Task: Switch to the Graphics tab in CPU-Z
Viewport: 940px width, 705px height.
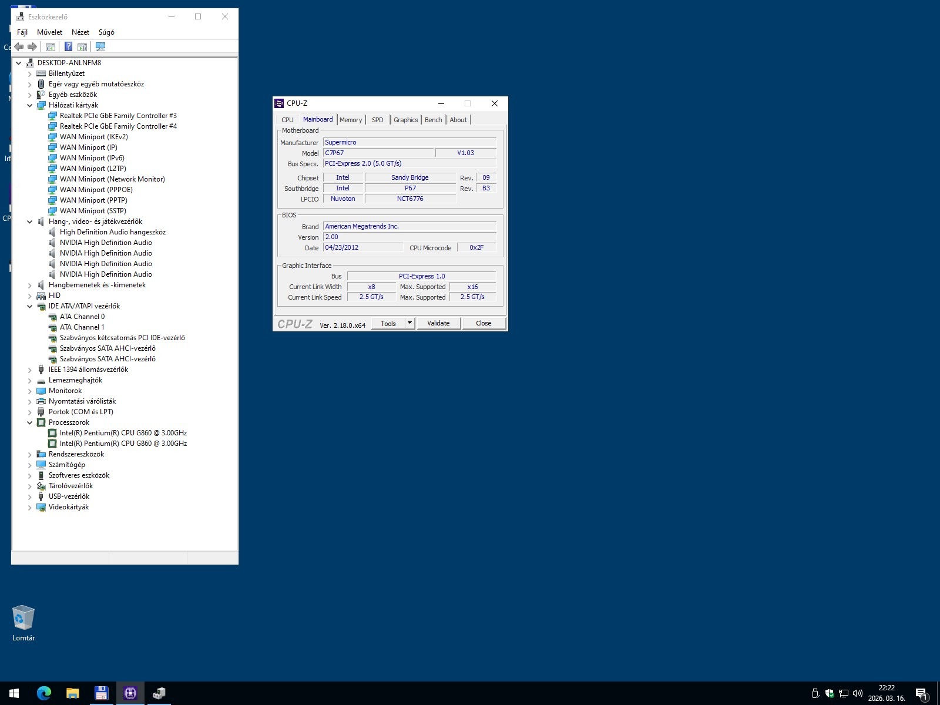Action: (406, 120)
